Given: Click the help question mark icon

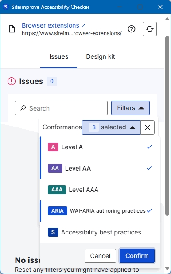Looking at the screenshot, I should [132, 29].
